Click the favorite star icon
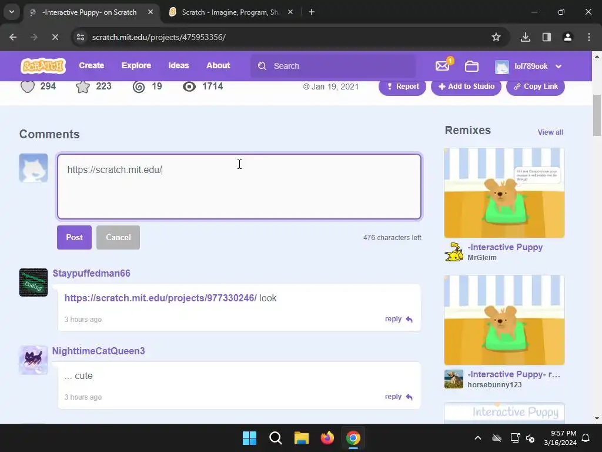 click(x=82, y=87)
